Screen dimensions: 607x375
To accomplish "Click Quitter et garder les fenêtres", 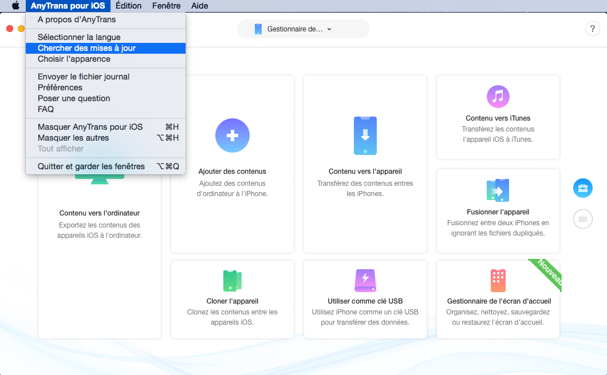I will click(x=106, y=166).
